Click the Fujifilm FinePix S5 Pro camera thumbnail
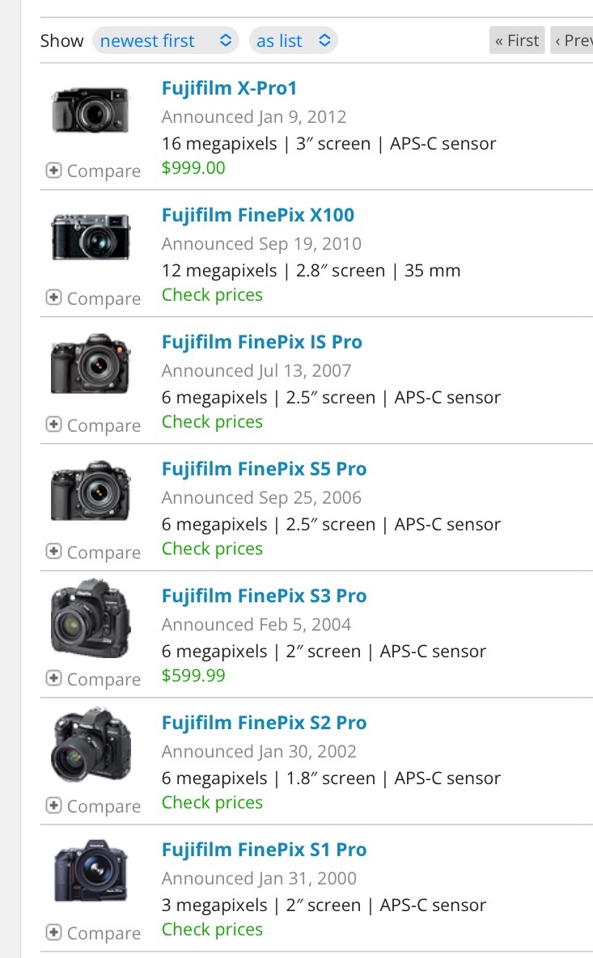The width and height of the screenshot is (593, 958). pos(91,491)
